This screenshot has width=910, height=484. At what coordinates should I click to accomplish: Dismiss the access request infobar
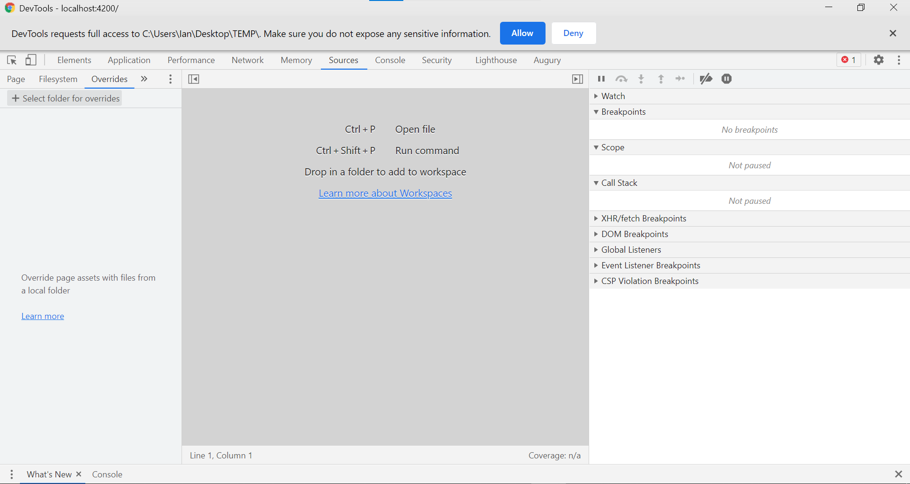pos(893,33)
